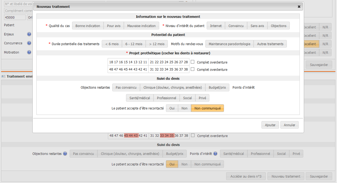Select the 6 - 12 mois duration
The image size is (337, 183).
tap(134, 44)
